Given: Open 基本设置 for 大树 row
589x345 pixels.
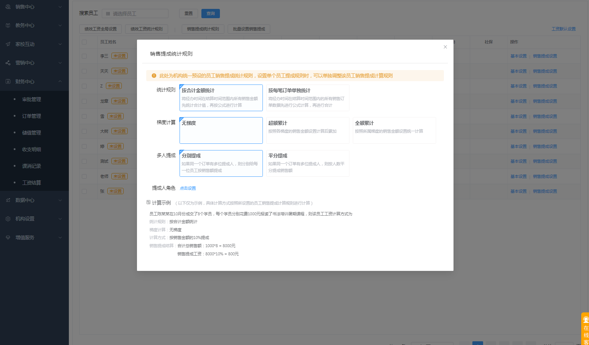Looking at the screenshot, I should (518, 131).
